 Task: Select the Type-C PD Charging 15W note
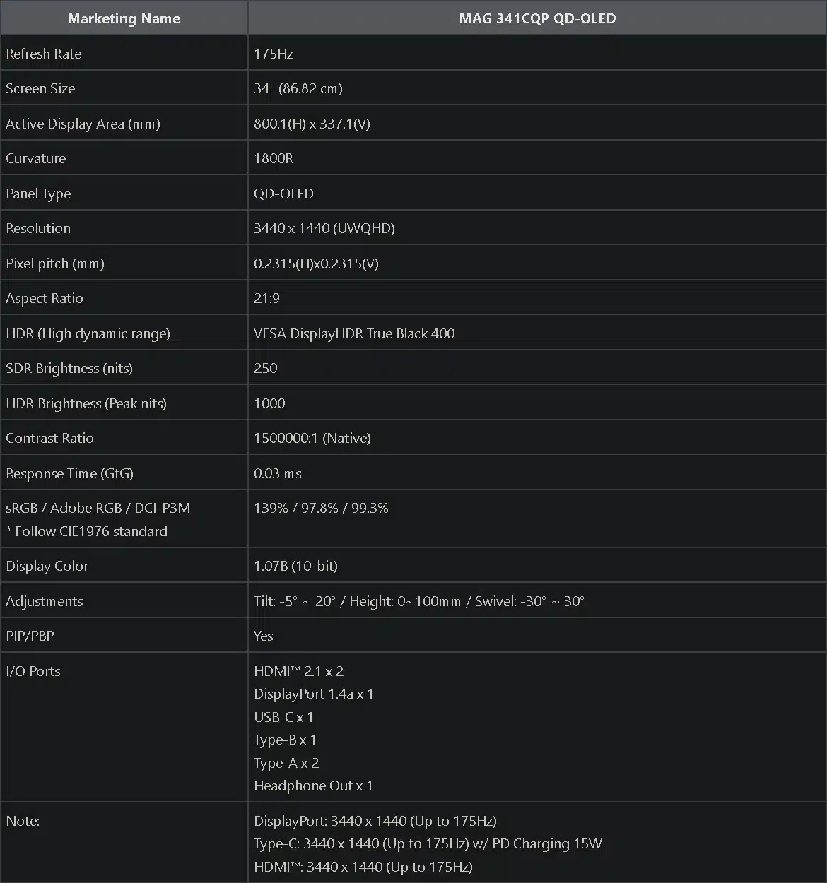coord(428,843)
